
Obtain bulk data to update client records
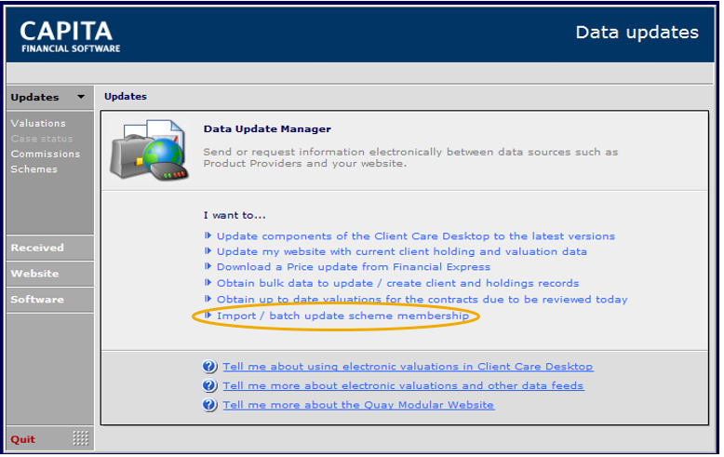[x=398, y=283]
